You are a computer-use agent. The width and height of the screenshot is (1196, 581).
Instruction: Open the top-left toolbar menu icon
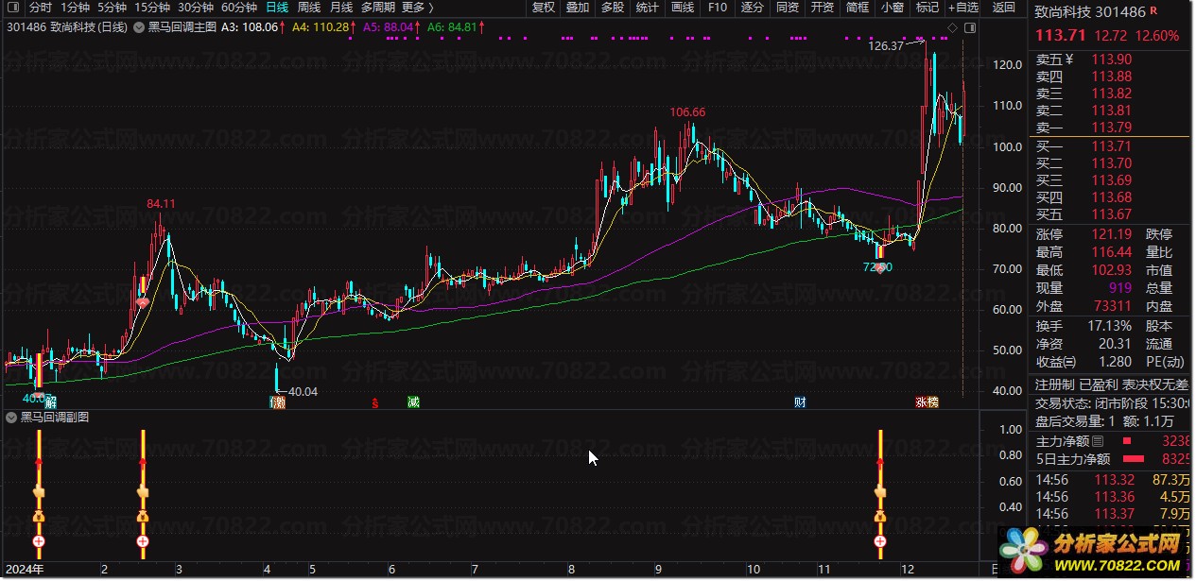click(x=13, y=8)
